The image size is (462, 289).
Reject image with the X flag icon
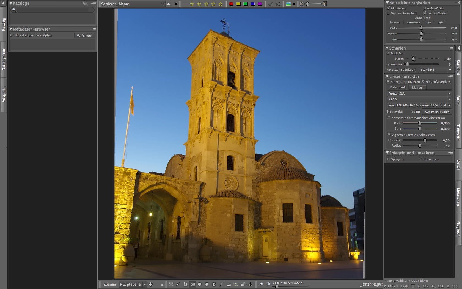[x=278, y=4]
